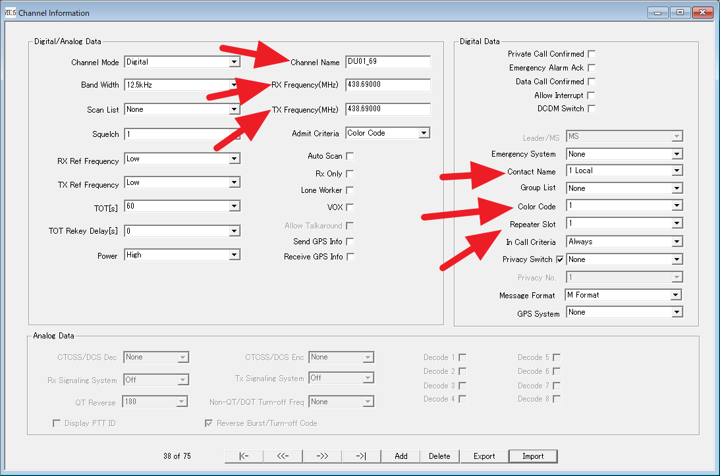Enable the Private Call Confirmed checkbox

592,54
